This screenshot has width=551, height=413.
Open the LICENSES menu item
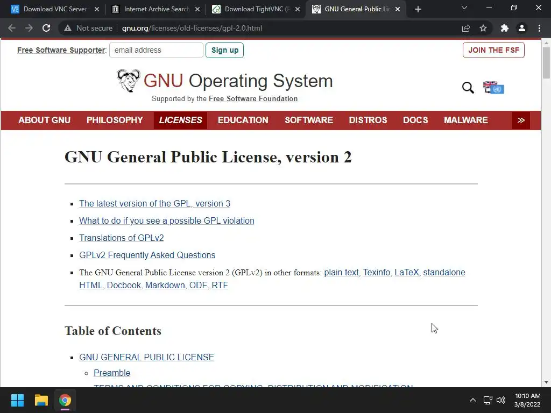tap(180, 120)
